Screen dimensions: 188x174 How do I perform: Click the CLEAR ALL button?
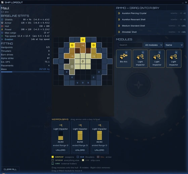10,169
